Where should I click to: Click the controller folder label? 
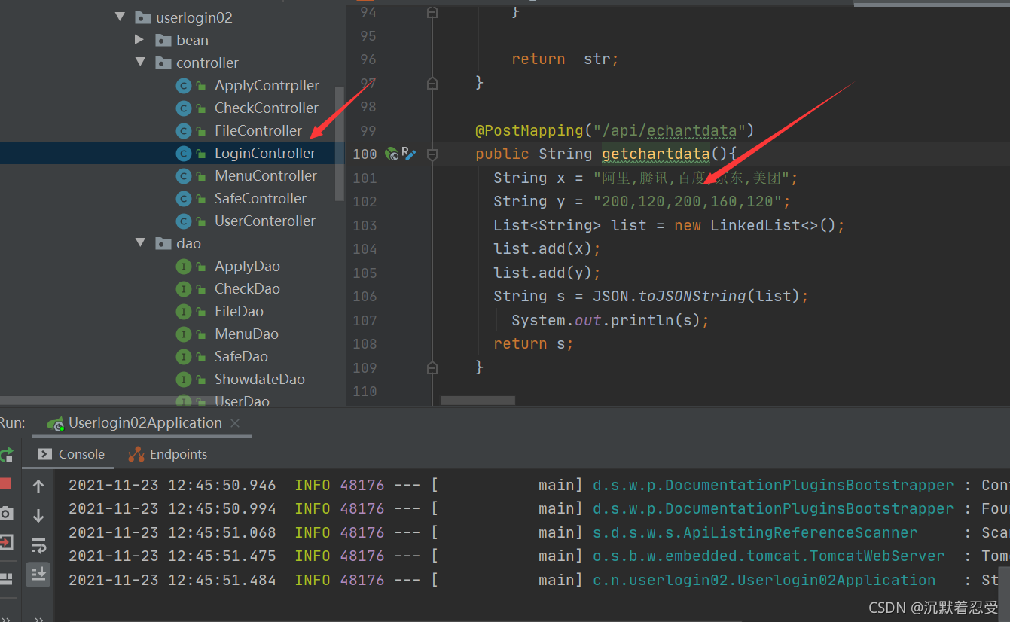click(x=207, y=63)
